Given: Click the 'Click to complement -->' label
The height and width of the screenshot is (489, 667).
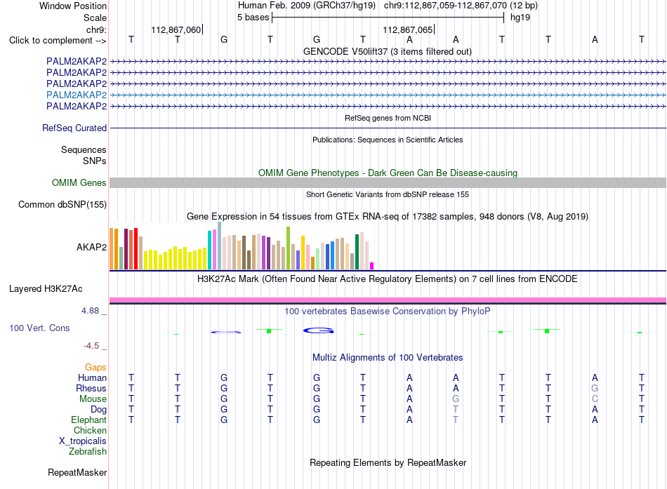Looking at the screenshot, I should 58,41.
